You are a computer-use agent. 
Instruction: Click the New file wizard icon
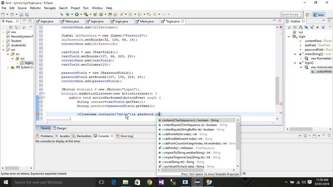tap(3, 15)
